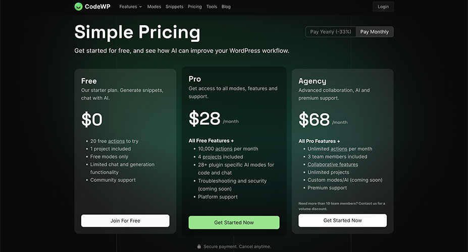Visit the Blog link
468x252 pixels.
pos(226,7)
